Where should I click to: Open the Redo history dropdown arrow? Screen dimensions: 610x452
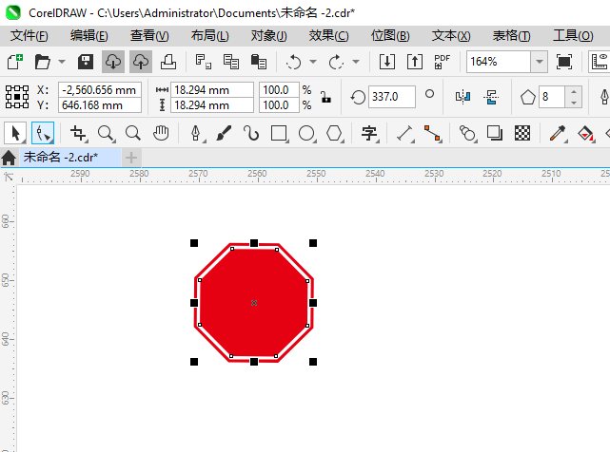click(x=356, y=62)
